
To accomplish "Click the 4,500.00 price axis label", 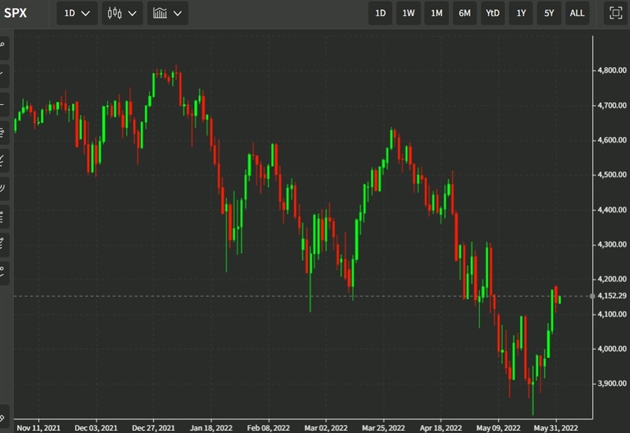I will click(x=612, y=175).
